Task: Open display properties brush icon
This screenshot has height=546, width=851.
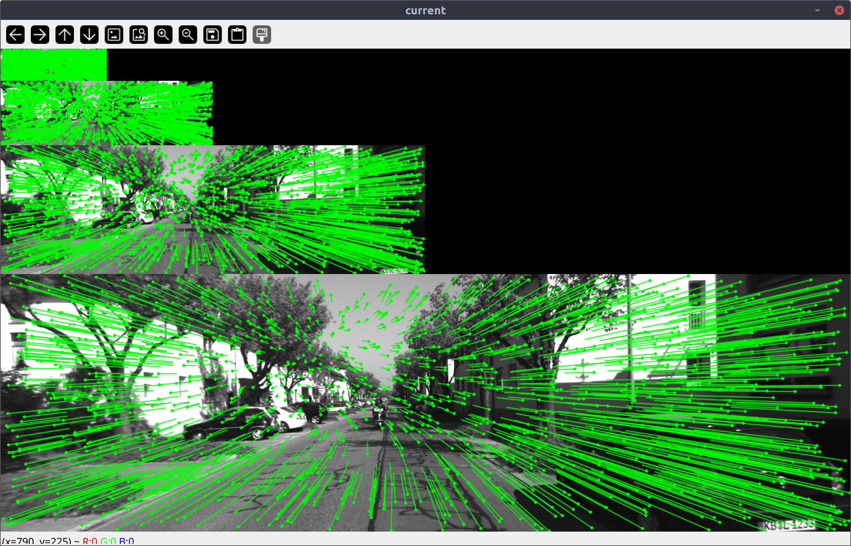Action: point(262,35)
